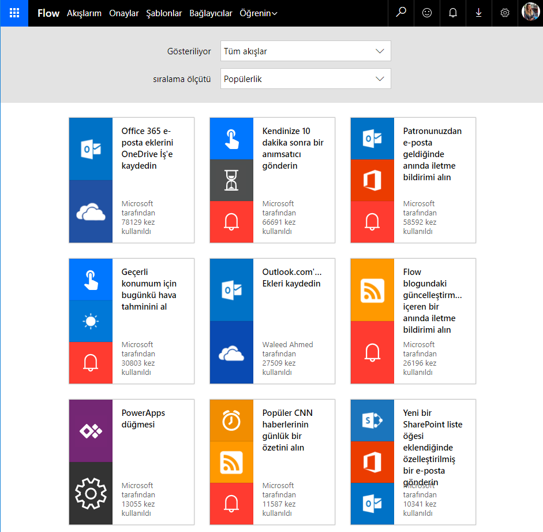
Task: Open the feedback smiley icon
Action: [x=426, y=13]
